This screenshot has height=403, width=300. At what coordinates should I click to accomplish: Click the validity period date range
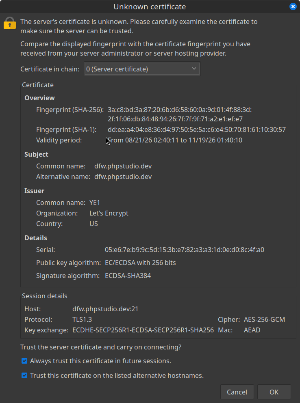175,140
